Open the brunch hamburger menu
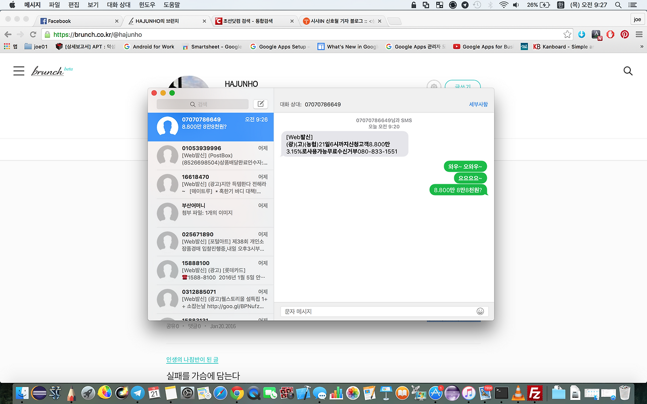This screenshot has width=647, height=404. point(19,71)
